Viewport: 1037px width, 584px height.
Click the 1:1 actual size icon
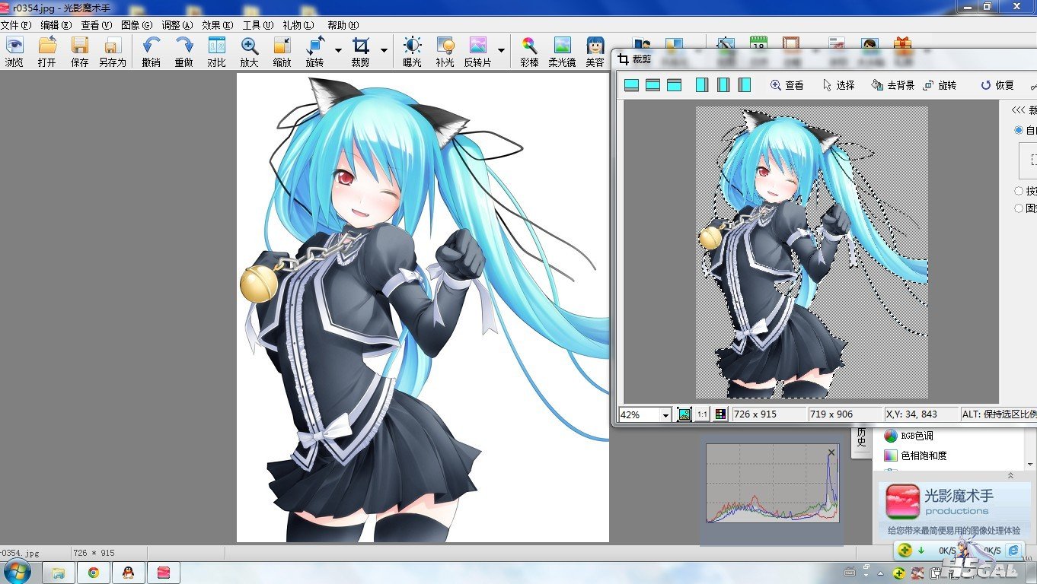(702, 414)
